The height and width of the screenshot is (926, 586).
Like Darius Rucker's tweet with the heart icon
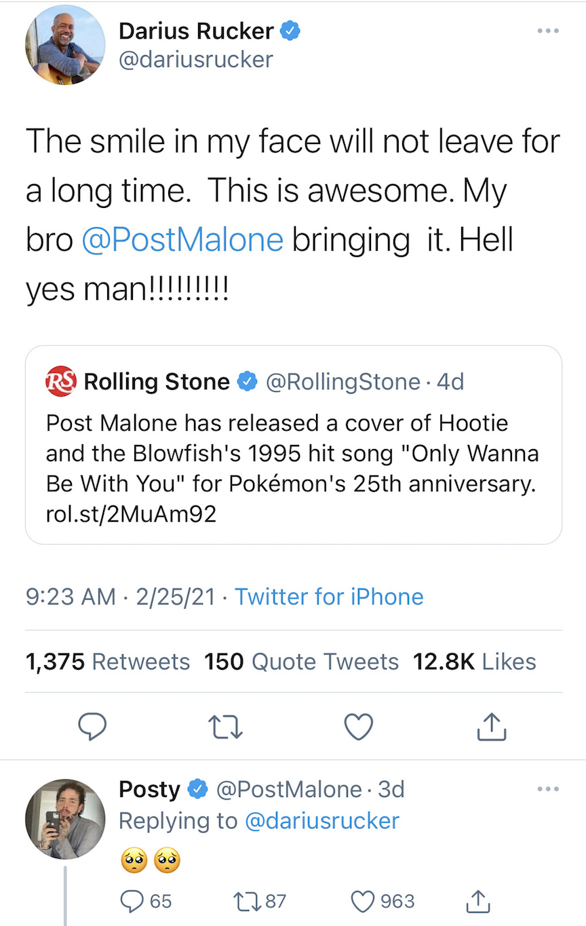coord(359,727)
